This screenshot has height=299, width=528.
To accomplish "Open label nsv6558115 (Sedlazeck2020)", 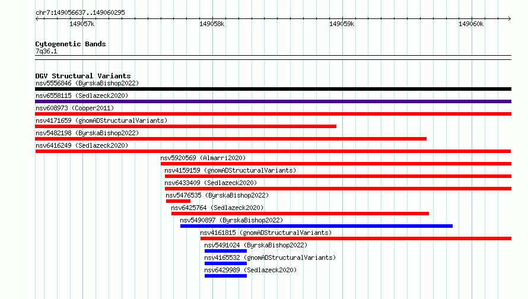I will (82, 96).
